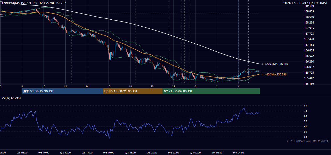Click the 200 SMA label showing 156.166
This screenshot has height=155, width=331.
pyautogui.click(x=275, y=64)
